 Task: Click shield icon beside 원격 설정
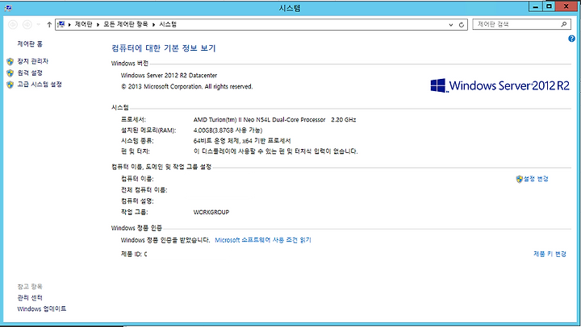click(10, 73)
